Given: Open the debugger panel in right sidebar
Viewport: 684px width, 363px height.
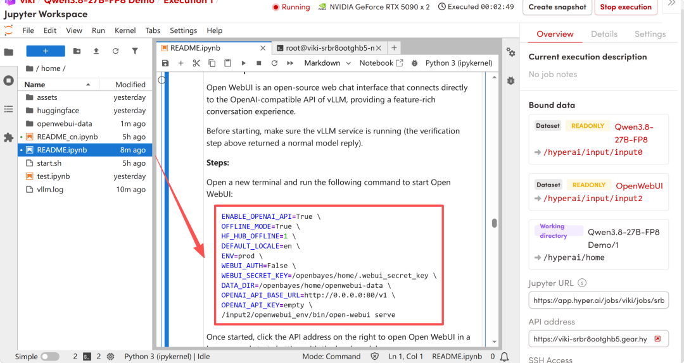Looking at the screenshot, I should click(511, 80).
